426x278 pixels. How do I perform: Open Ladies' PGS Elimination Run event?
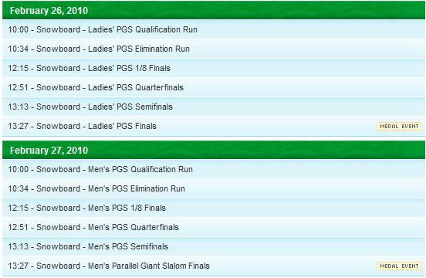(x=214, y=49)
